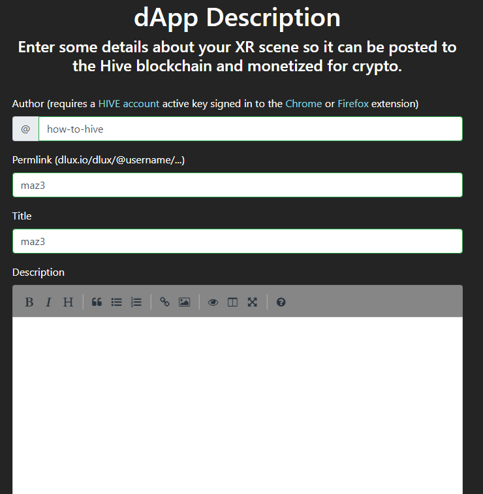This screenshot has width=483, height=494.
Task: Insert a heading with the H icon
Action: click(68, 302)
